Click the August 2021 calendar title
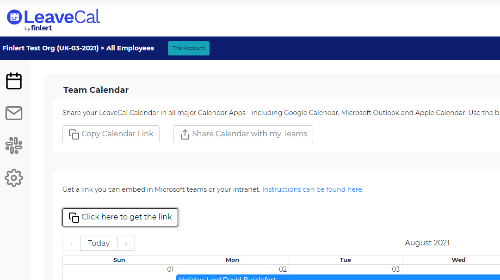The height and width of the screenshot is (280, 500). pyautogui.click(x=427, y=243)
